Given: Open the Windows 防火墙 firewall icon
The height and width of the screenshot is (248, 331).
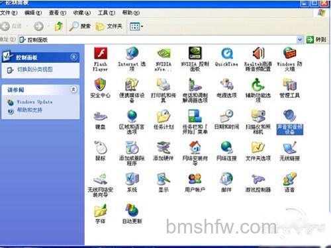Looking at the screenshot, I should [289, 53].
